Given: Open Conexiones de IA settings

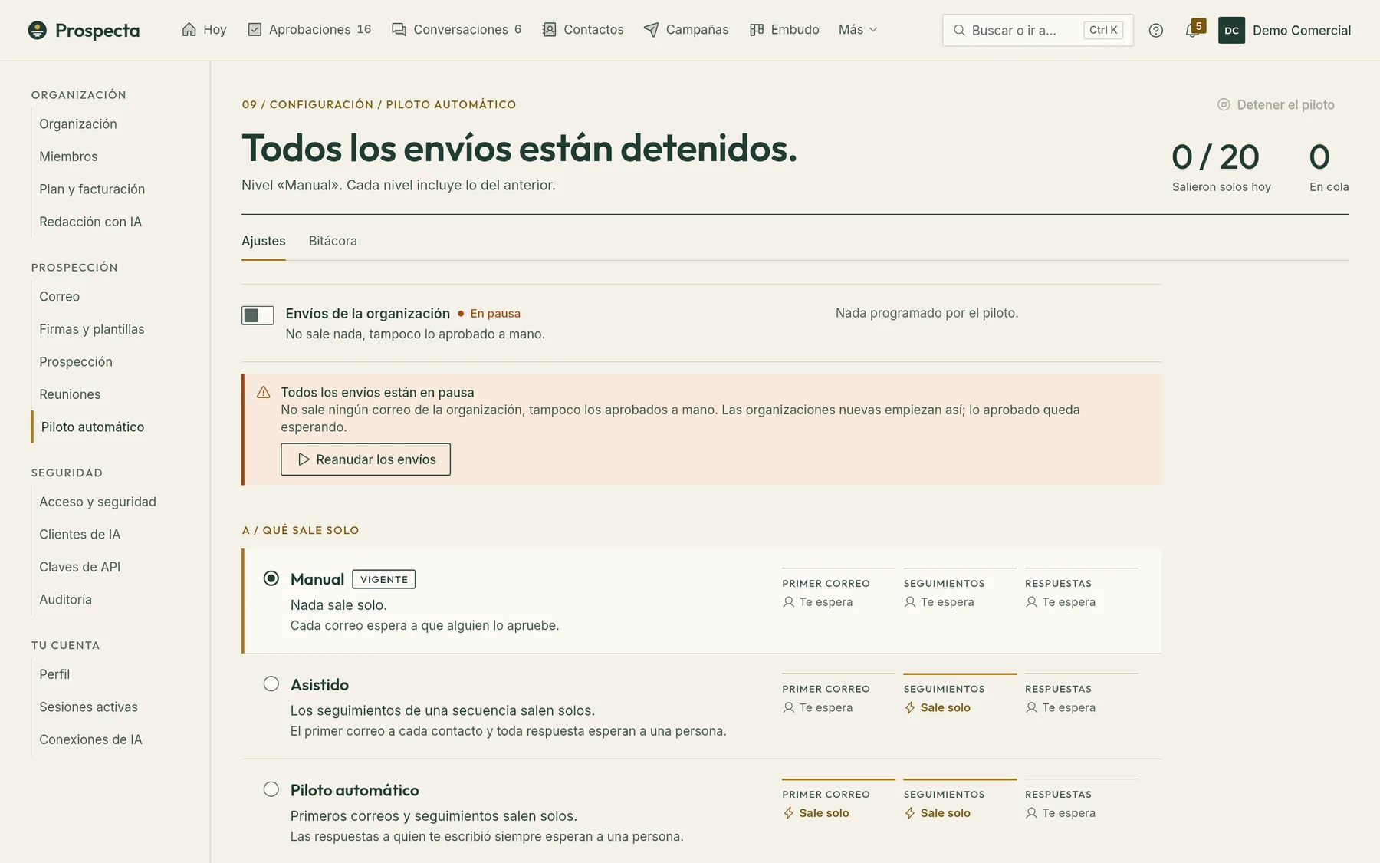Looking at the screenshot, I should [91, 739].
